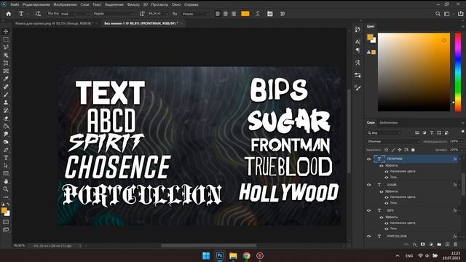Open the Windows Start menu

[x=205, y=255]
